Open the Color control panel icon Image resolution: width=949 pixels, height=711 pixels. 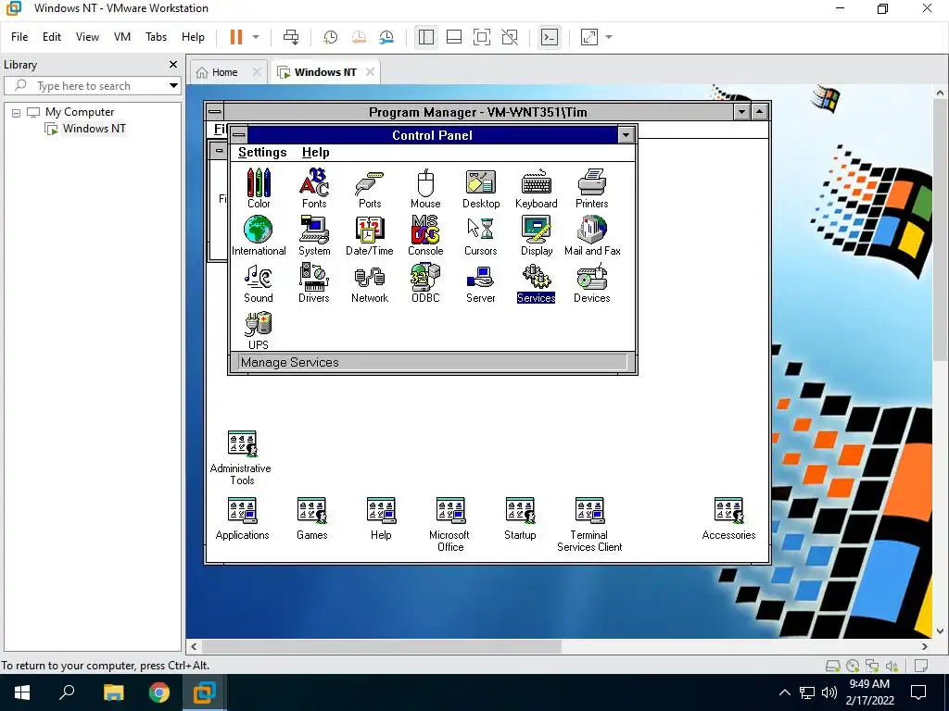(x=259, y=188)
